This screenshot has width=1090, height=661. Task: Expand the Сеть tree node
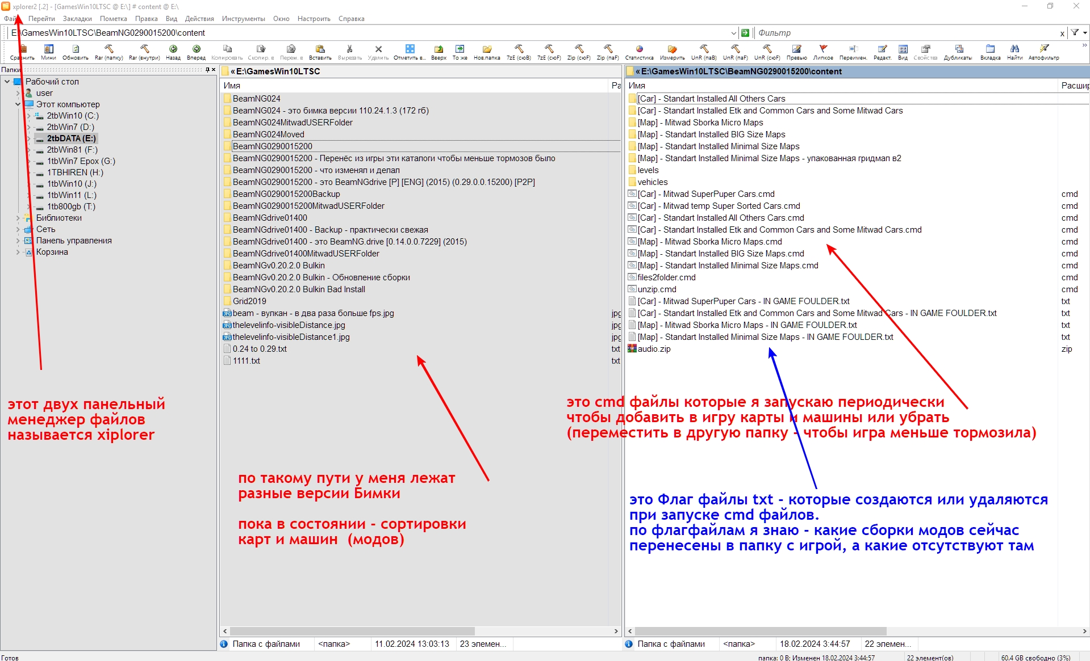18,229
